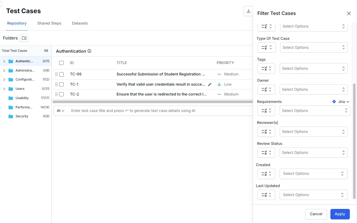Close the Filter Test Cases panel
This screenshot has width=357, height=223.
click(x=349, y=13)
